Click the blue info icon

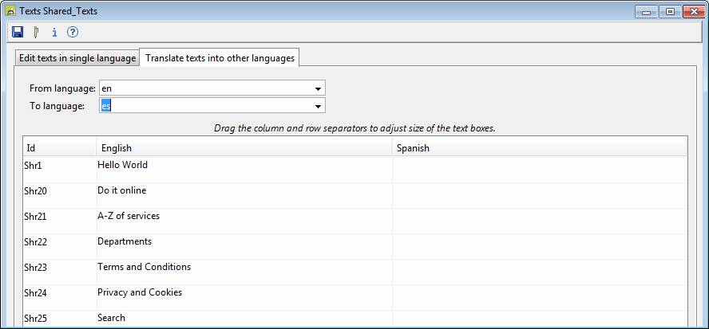click(54, 33)
